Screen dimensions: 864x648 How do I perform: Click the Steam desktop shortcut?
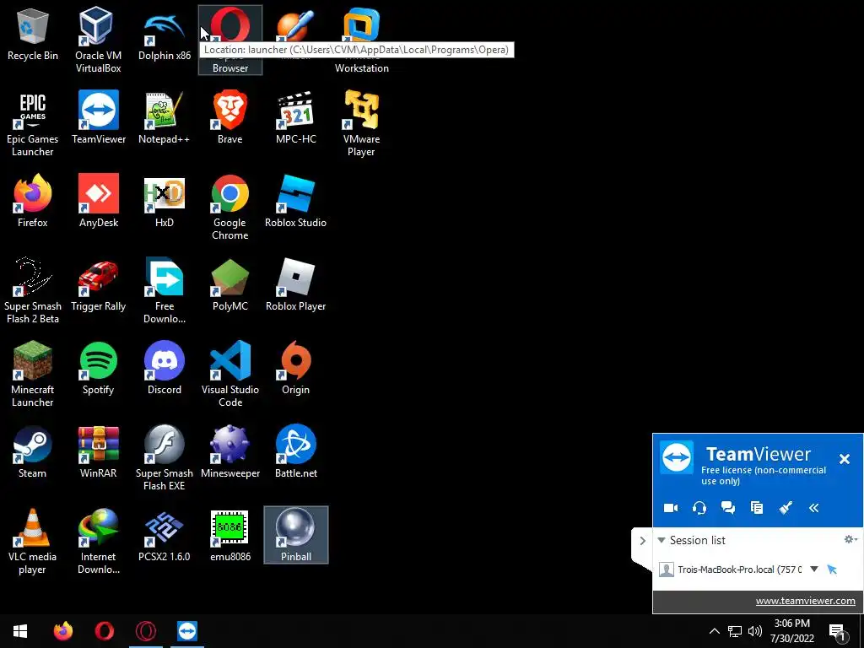point(33,452)
